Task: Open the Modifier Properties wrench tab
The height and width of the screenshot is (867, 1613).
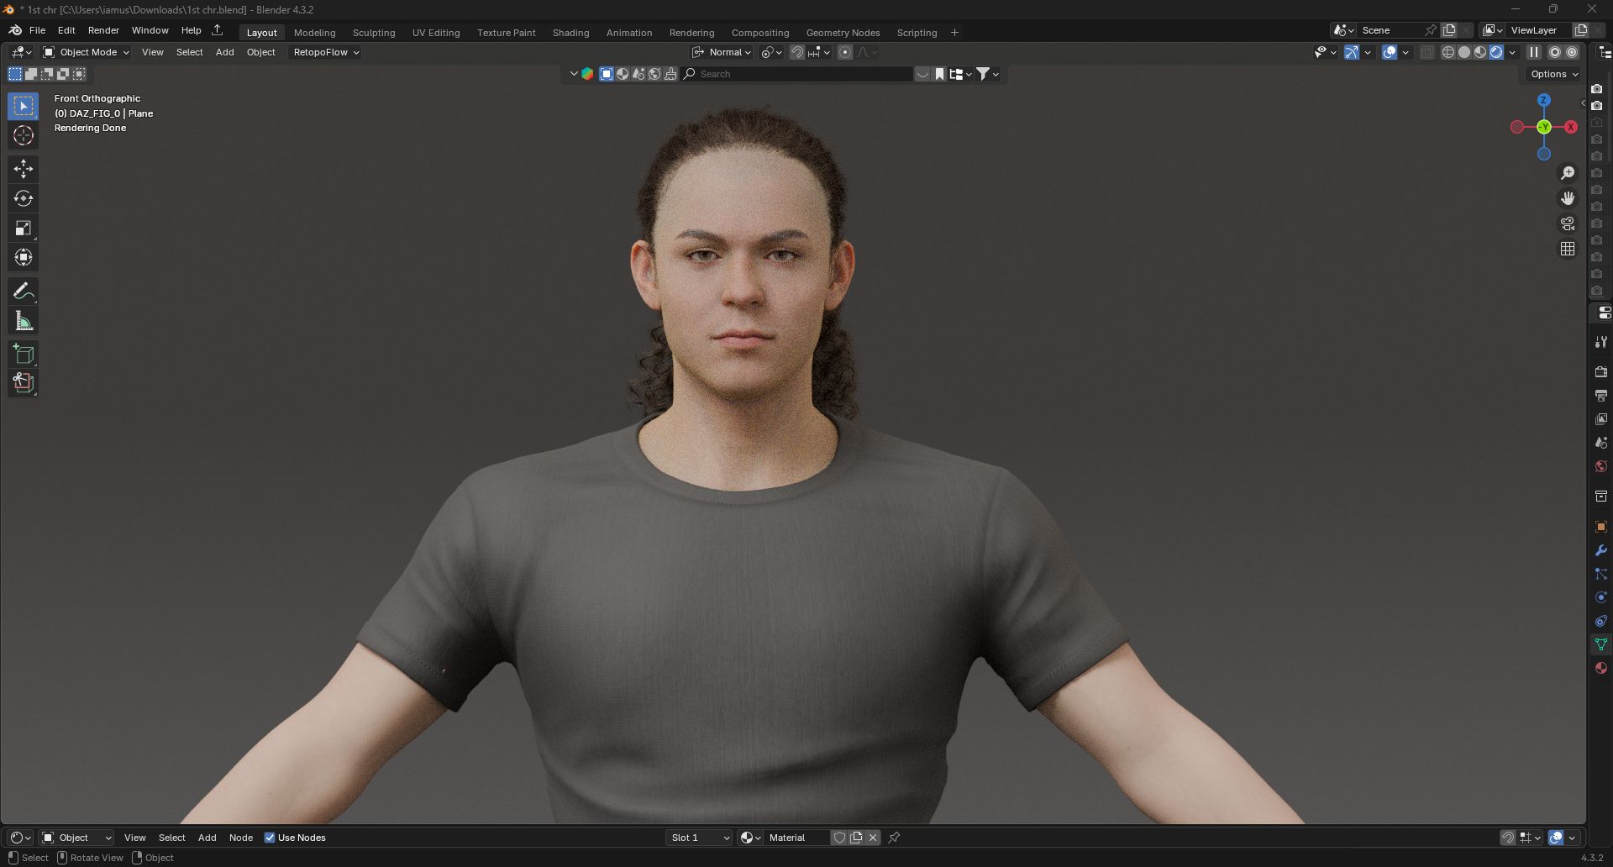Action: point(1600,550)
